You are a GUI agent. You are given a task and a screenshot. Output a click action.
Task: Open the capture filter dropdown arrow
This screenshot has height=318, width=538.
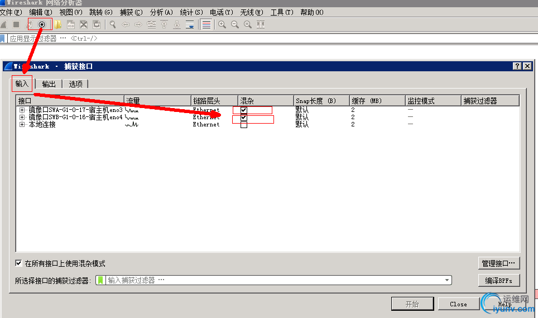pyautogui.click(x=446, y=280)
